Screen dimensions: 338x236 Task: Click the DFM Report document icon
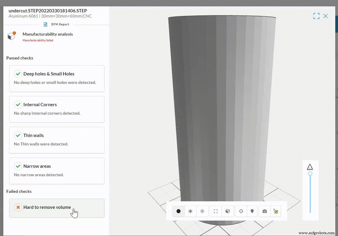pyautogui.click(x=46, y=24)
